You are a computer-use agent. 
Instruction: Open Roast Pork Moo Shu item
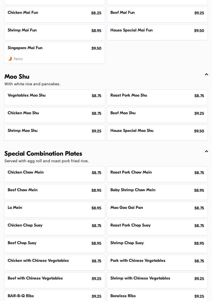157,97
